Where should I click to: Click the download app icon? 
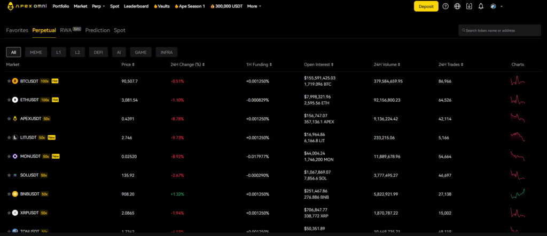pyautogui.click(x=469, y=6)
